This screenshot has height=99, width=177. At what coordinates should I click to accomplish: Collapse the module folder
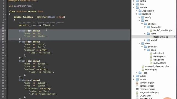point(134,7)
